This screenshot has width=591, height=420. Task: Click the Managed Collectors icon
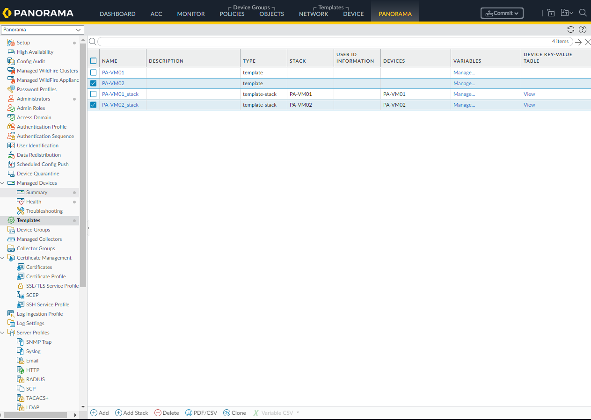[11, 239]
